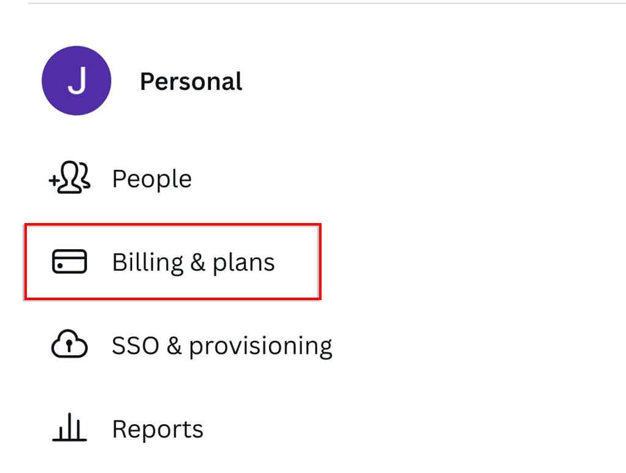The width and height of the screenshot is (626, 473).
Task: Click the "Reports" text label
Action: coord(157,429)
